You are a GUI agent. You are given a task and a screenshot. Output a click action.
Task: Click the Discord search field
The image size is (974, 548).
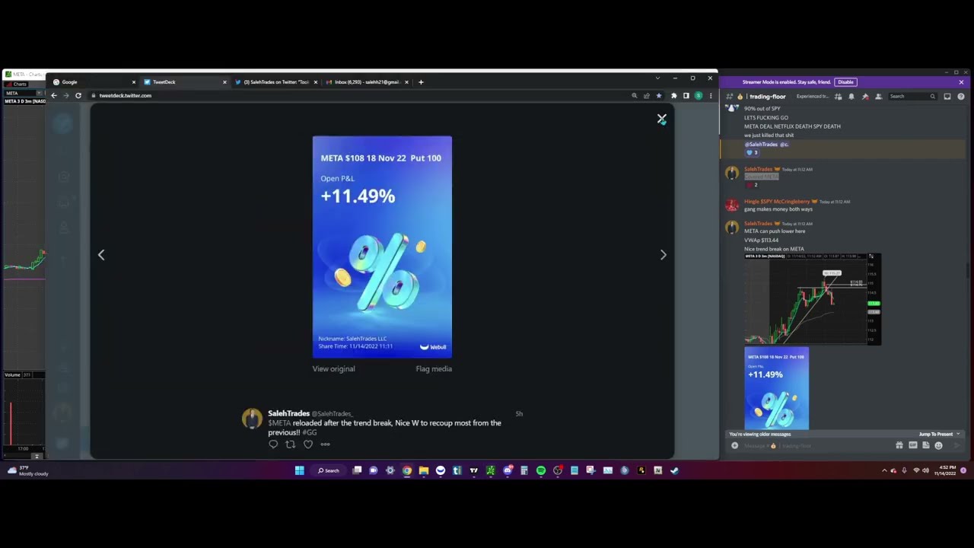pos(912,97)
